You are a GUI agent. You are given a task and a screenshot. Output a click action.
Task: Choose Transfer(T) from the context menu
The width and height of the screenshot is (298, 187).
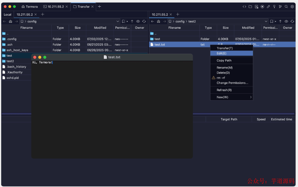pyautogui.click(x=231, y=48)
